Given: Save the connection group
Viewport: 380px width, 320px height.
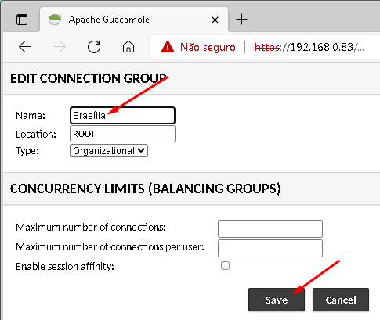Looking at the screenshot, I should click(x=277, y=300).
